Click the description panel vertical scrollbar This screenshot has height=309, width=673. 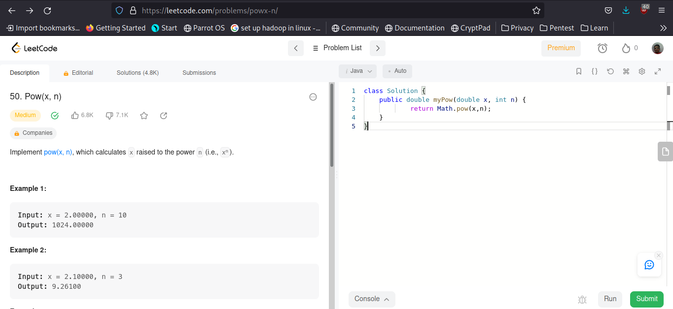(x=332, y=125)
